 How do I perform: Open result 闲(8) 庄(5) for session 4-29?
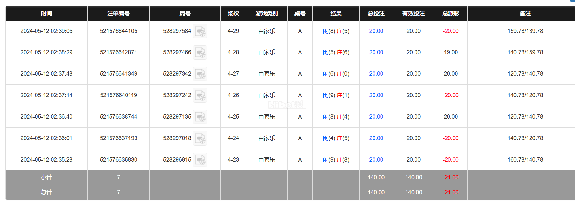pos(336,31)
